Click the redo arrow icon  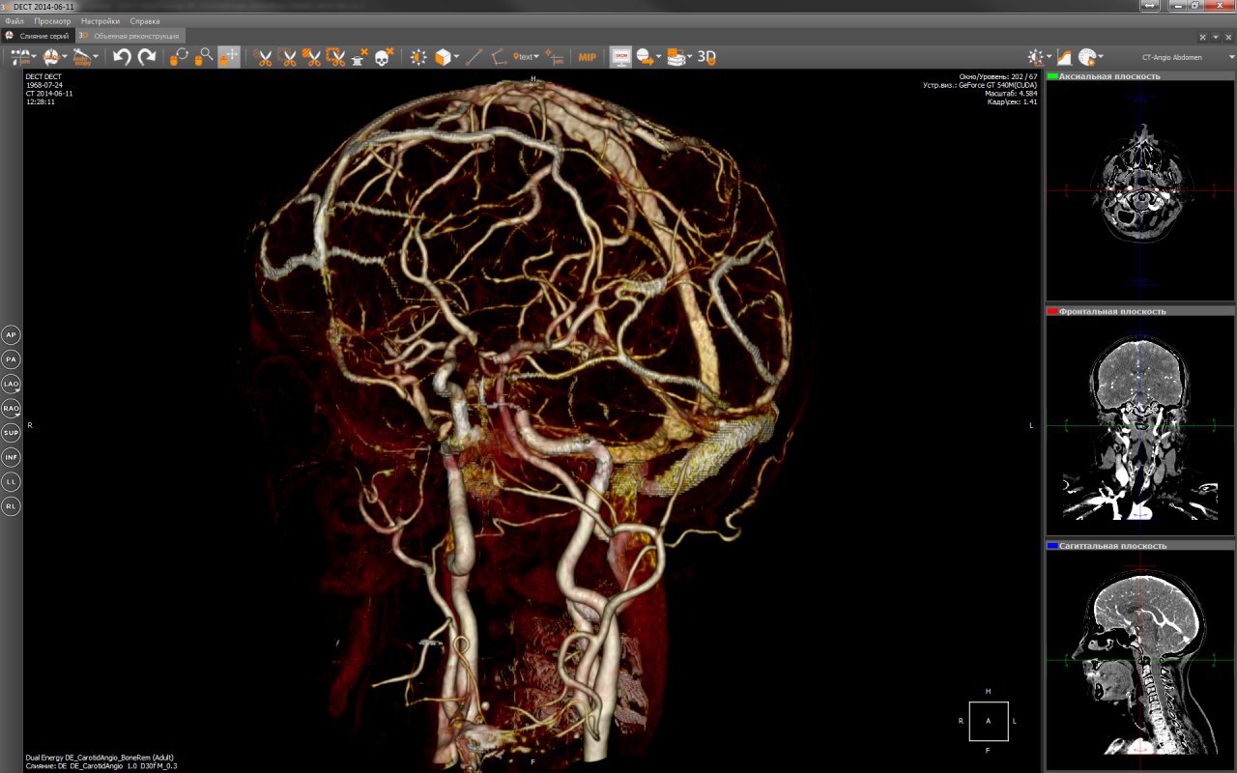coord(147,57)
